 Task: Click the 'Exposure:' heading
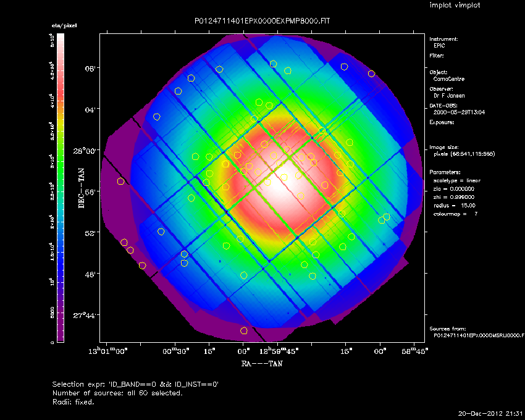click(442, 122)
